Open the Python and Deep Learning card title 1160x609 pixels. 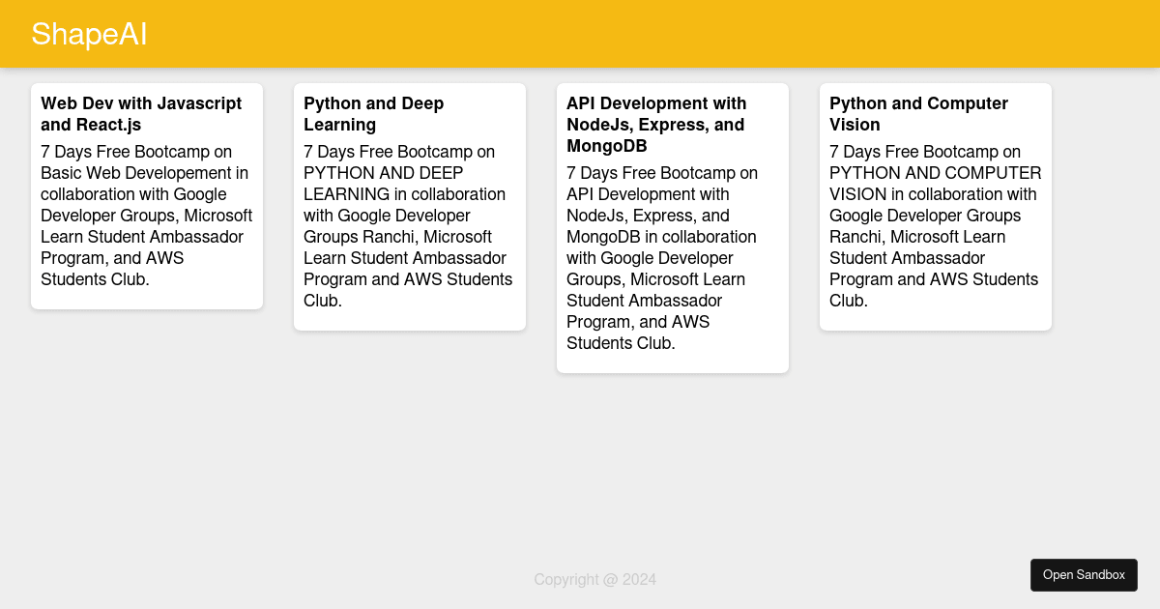[374, 114]
